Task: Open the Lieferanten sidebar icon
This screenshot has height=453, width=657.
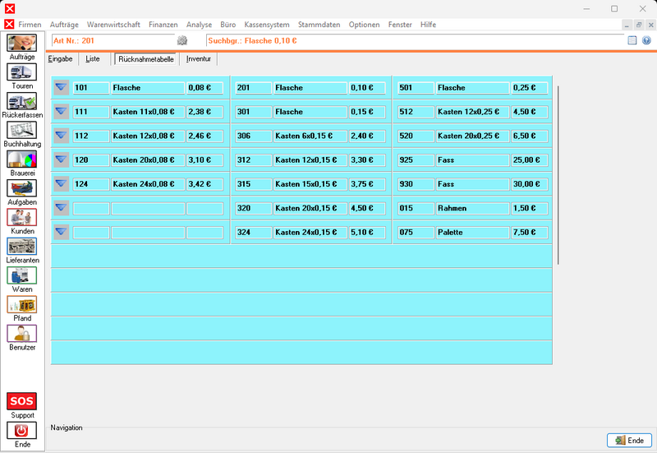Action: tap(22, 246)
